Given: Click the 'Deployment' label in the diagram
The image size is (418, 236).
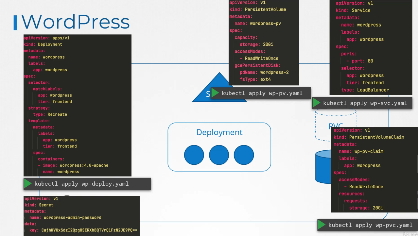Looking at the screenshot, I should pos(219,132).
